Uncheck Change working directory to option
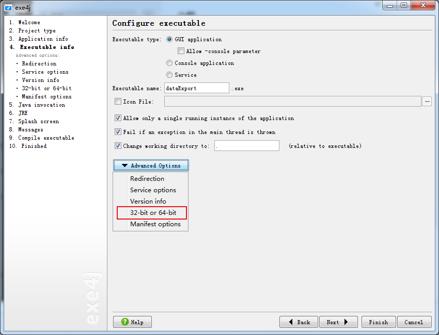 (118, 146)
